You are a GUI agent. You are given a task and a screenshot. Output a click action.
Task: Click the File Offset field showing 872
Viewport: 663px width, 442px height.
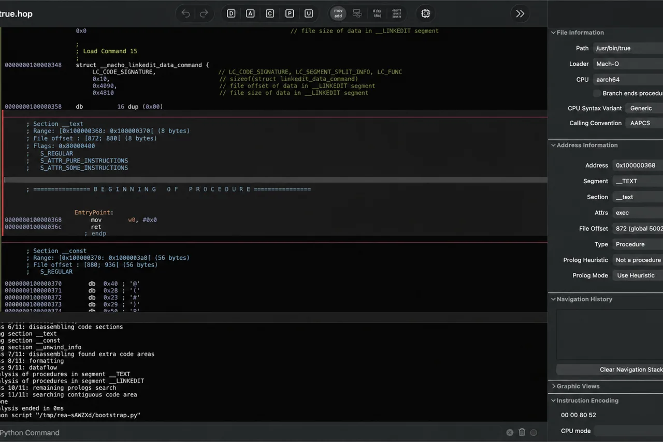coord(638,228)
